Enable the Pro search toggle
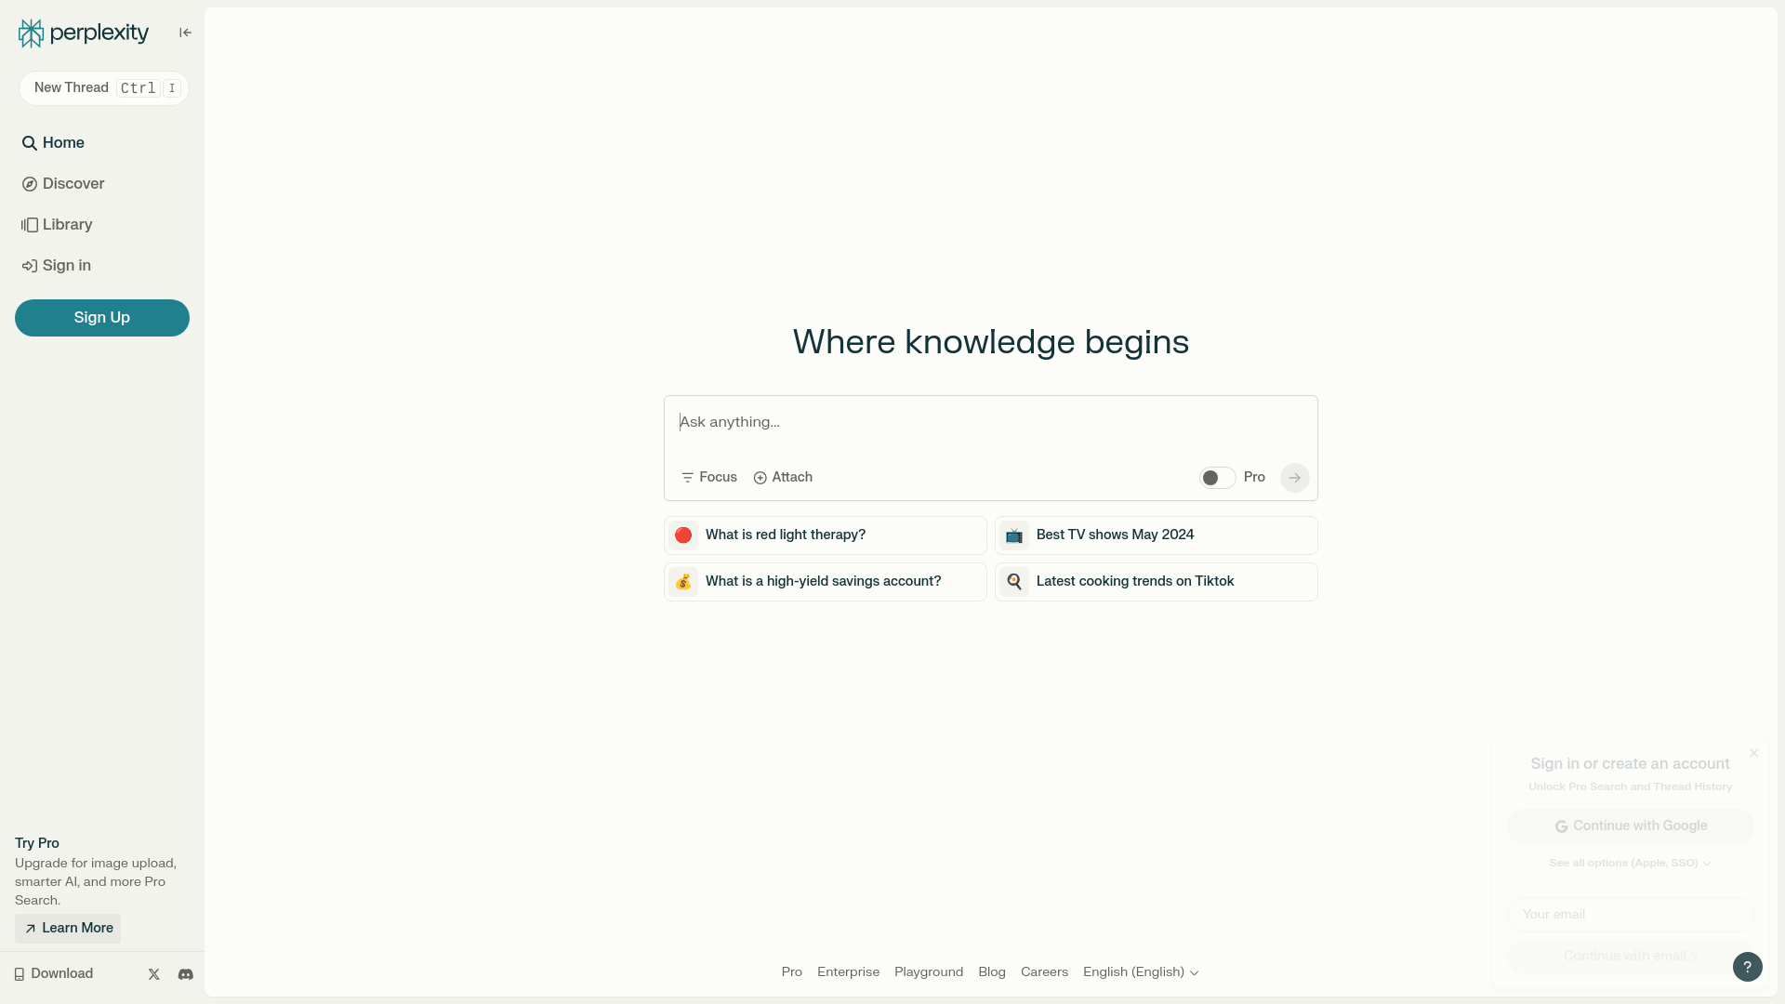 [x=1217, y=478]
